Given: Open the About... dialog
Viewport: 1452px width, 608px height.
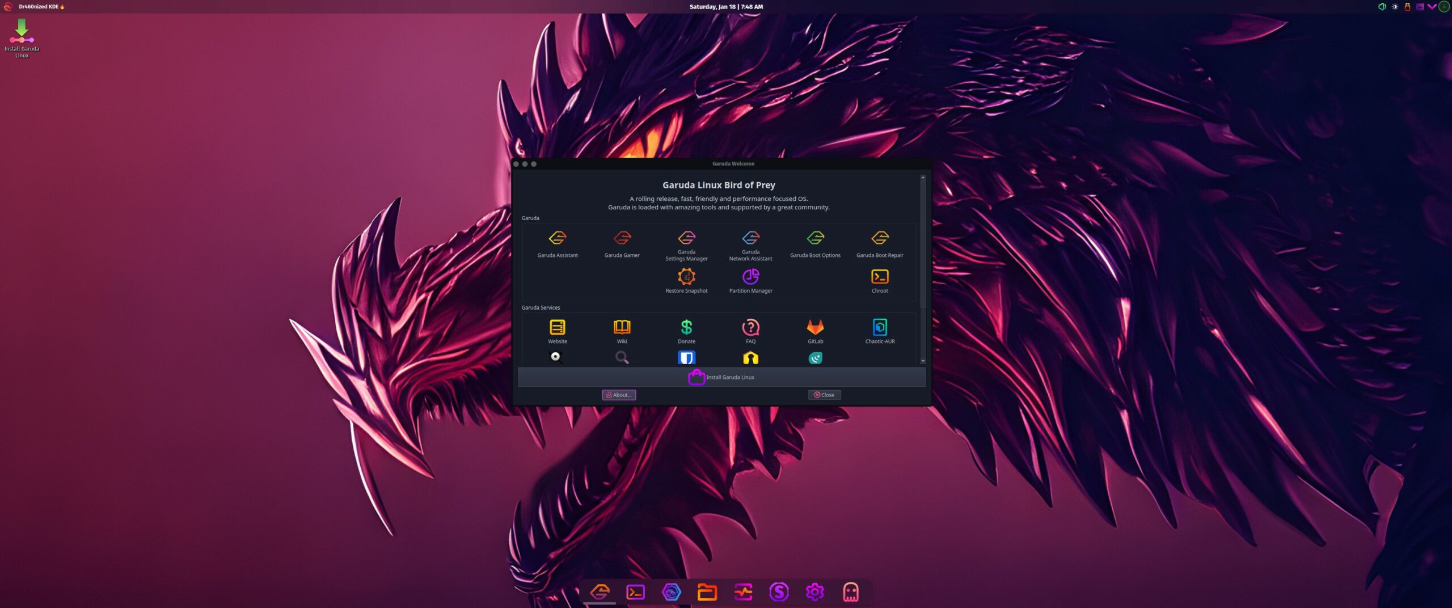Looking at the screenshot, I should (x=619, y=395).
